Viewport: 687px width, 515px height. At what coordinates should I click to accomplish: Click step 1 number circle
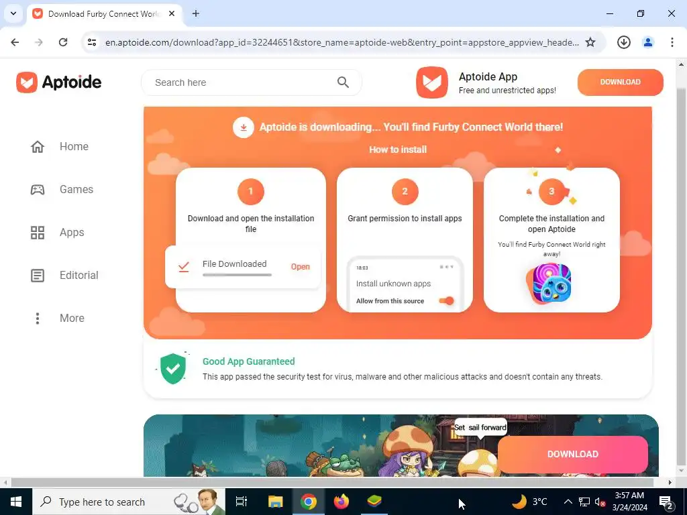251,191
